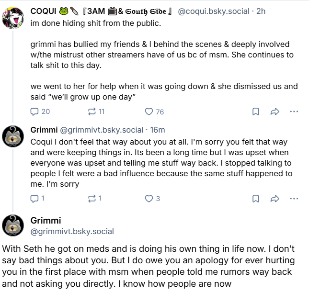Click the 16m timestamp on Grimmi's reply
Image resolution: width=309 pixels, height=292 pixels.
(x=158, y=130)
